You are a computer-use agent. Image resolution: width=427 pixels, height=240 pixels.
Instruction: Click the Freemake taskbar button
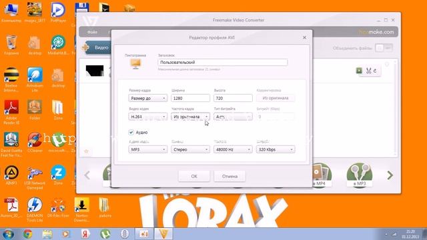coord(163,234)
